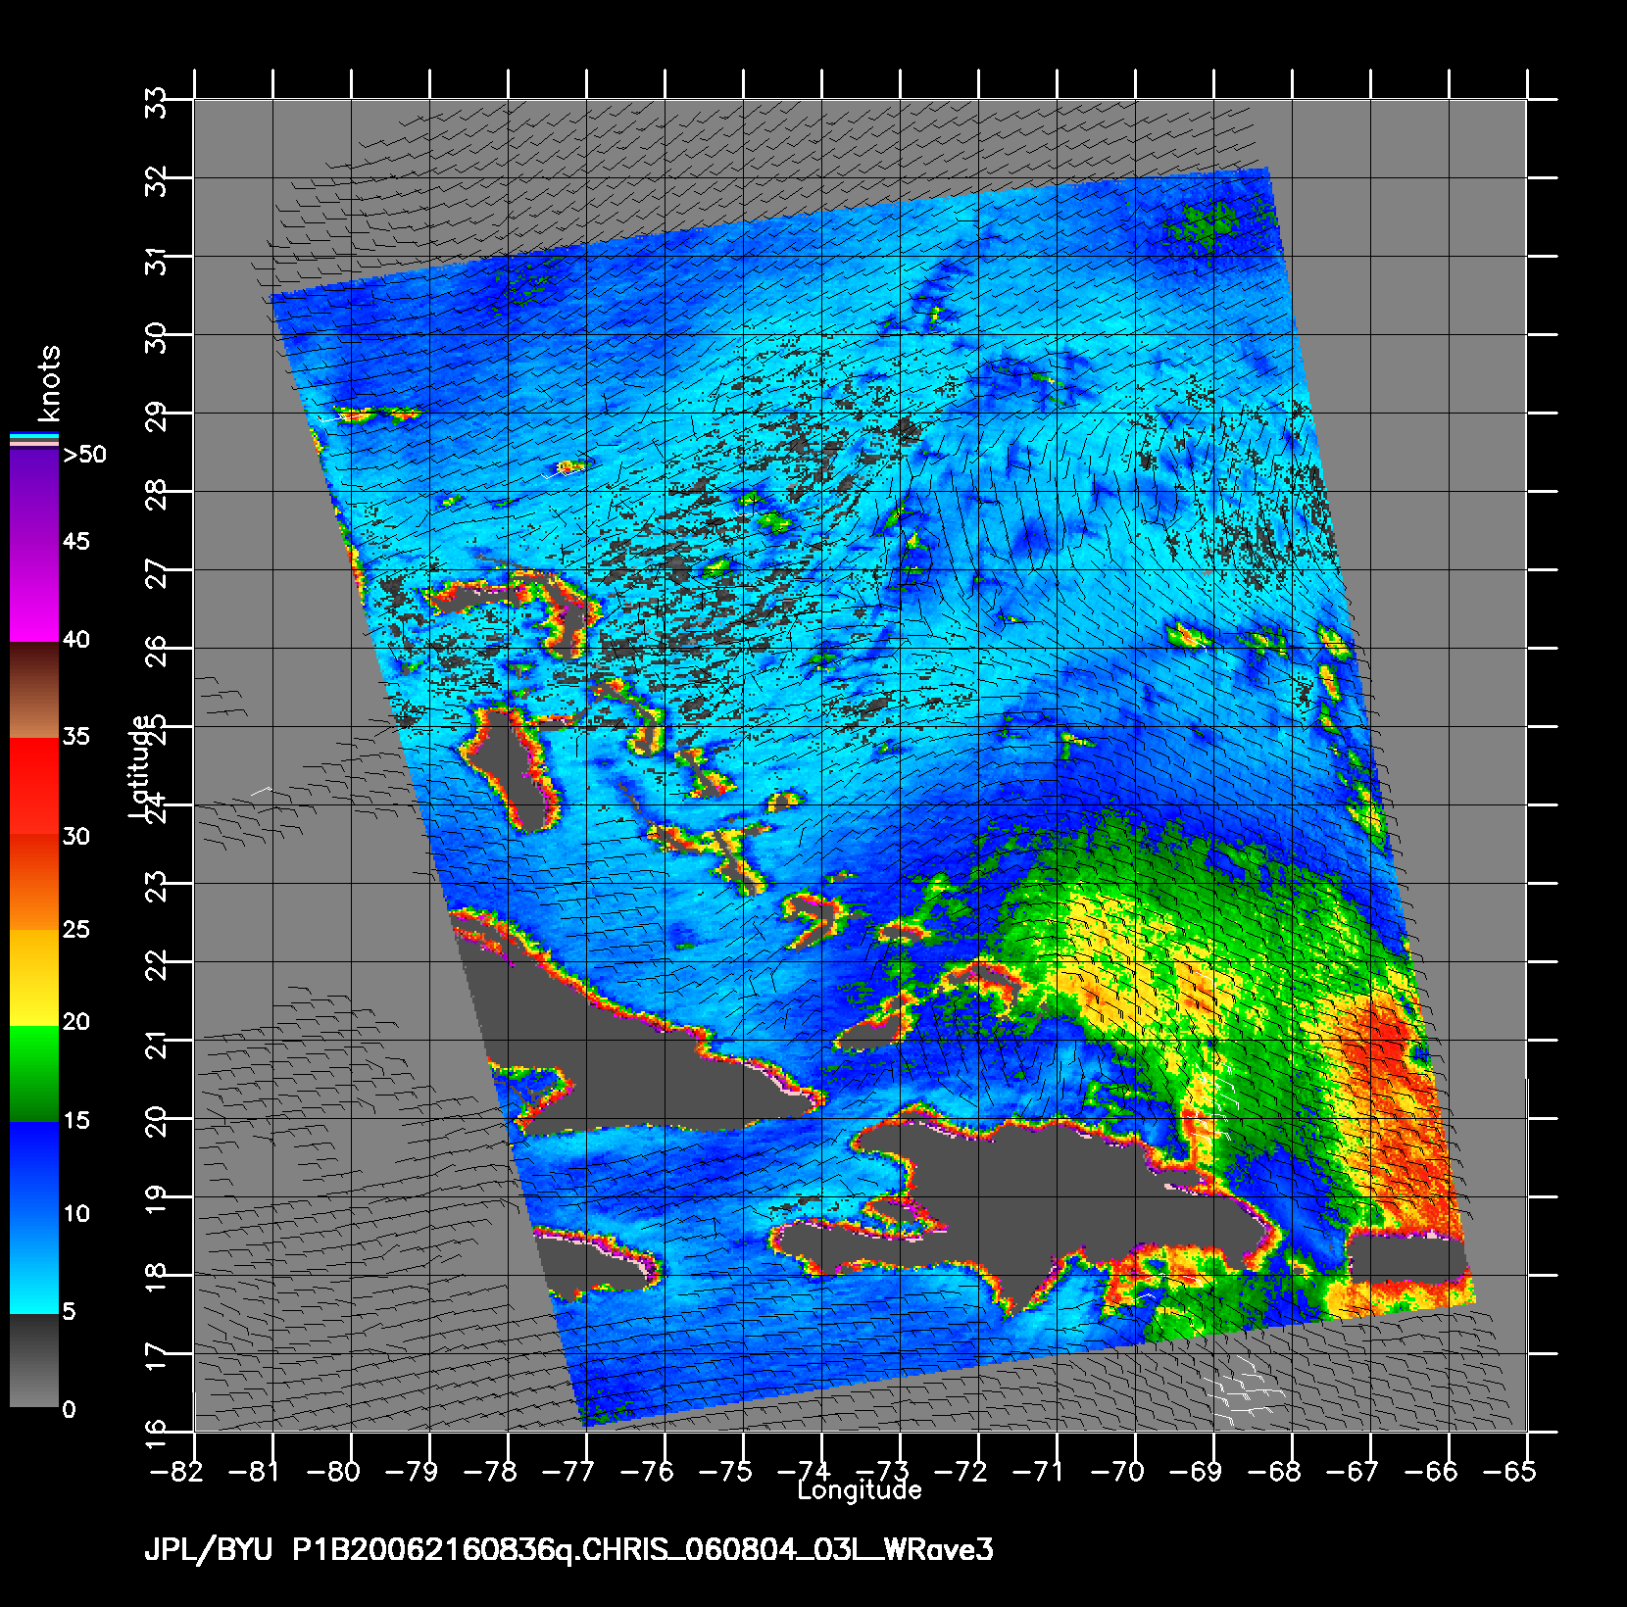Click the yellow band of the color bar

[33, 976]
